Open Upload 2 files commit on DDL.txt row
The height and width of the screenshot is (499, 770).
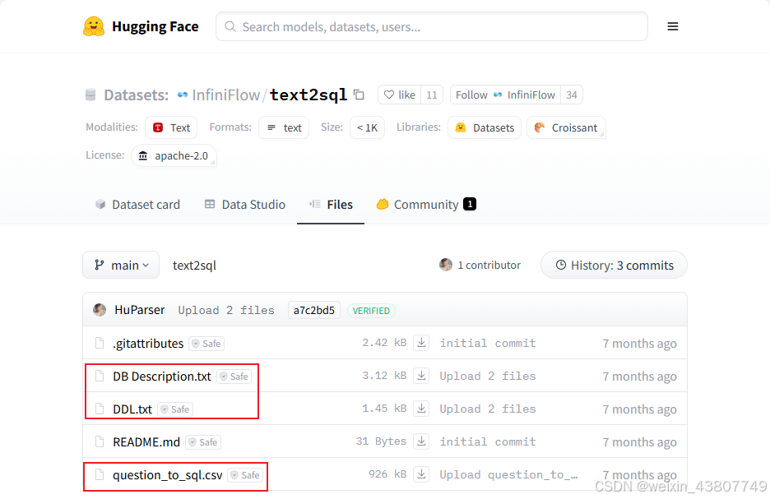click(x=488, y=409)
